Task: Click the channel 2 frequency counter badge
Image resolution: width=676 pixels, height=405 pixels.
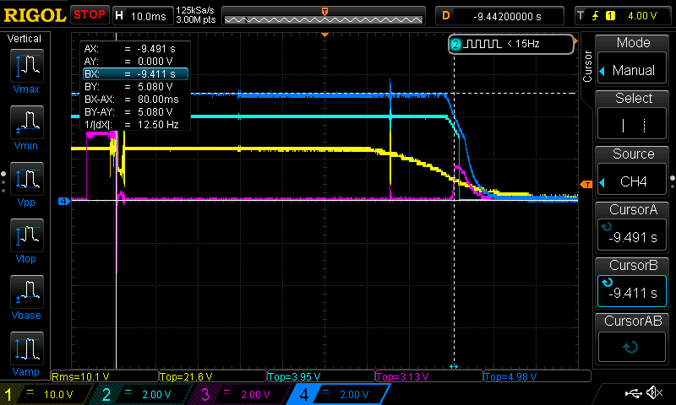Action: point(511,44)
